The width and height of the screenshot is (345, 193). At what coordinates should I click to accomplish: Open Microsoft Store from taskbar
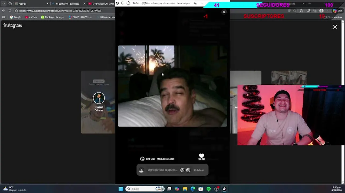pyautogui.click(x=200, y=189)
